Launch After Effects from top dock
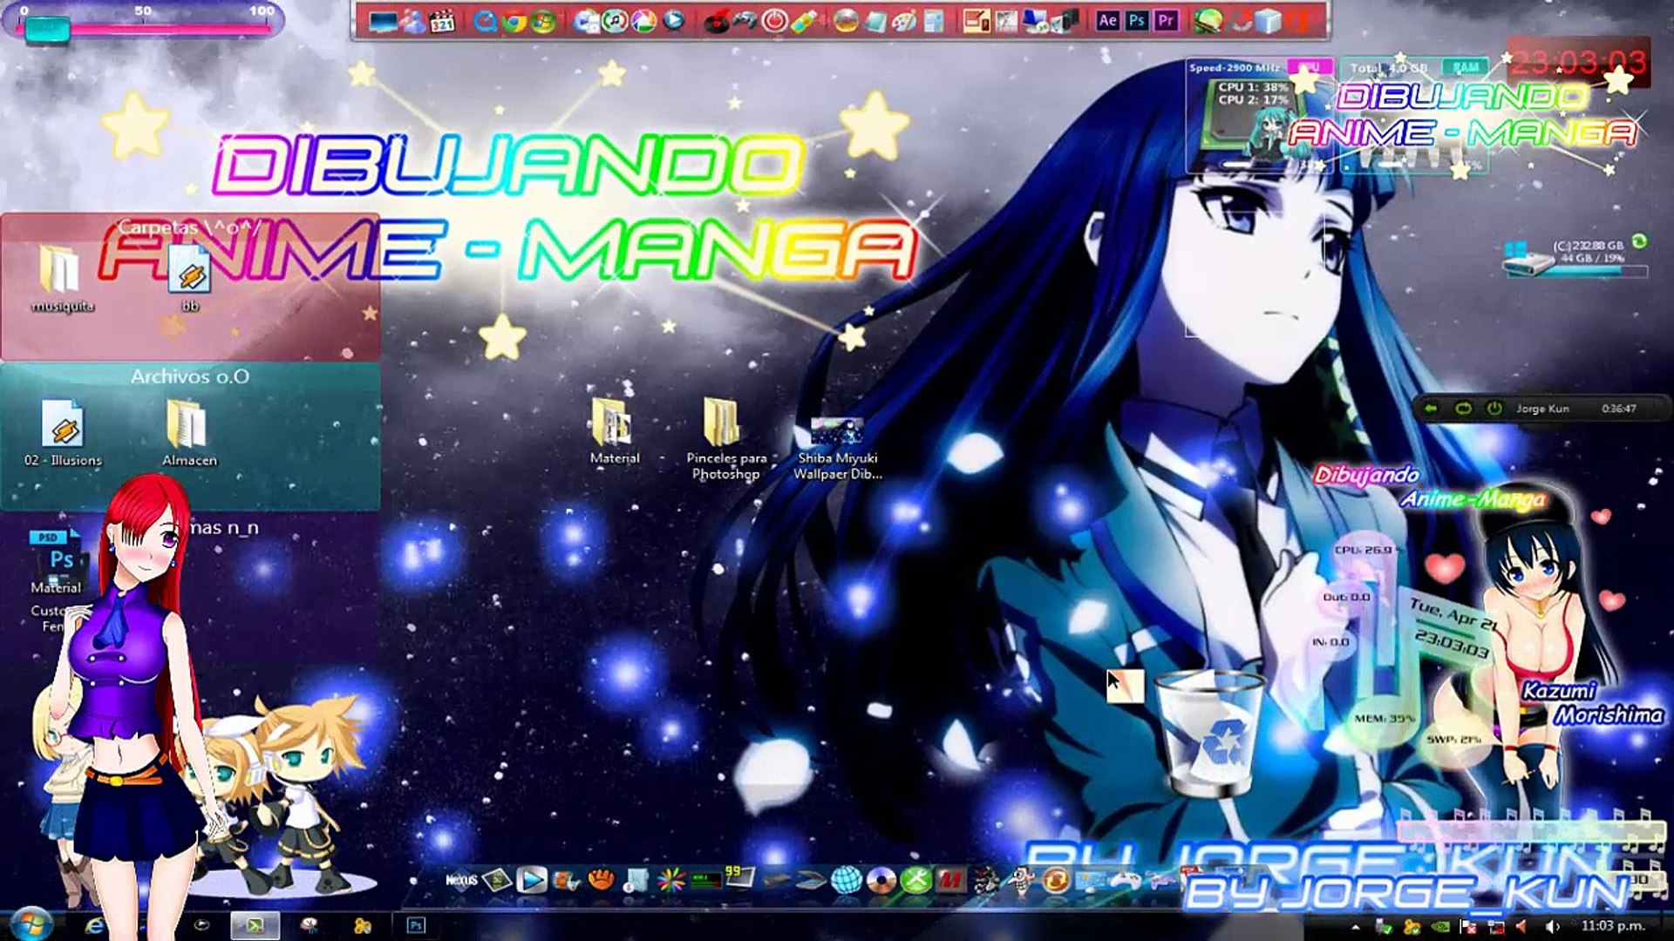 pyautogui.click(x=1107, y=20)
